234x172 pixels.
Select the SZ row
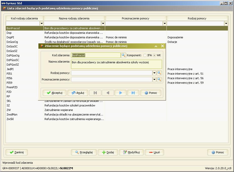coord(117,105)
